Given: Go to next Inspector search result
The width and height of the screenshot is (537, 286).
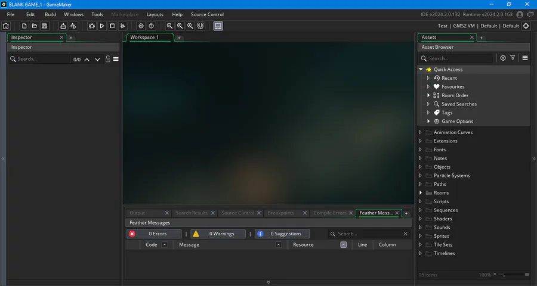Looking at the screenshot, I should (x=97, y=60).
